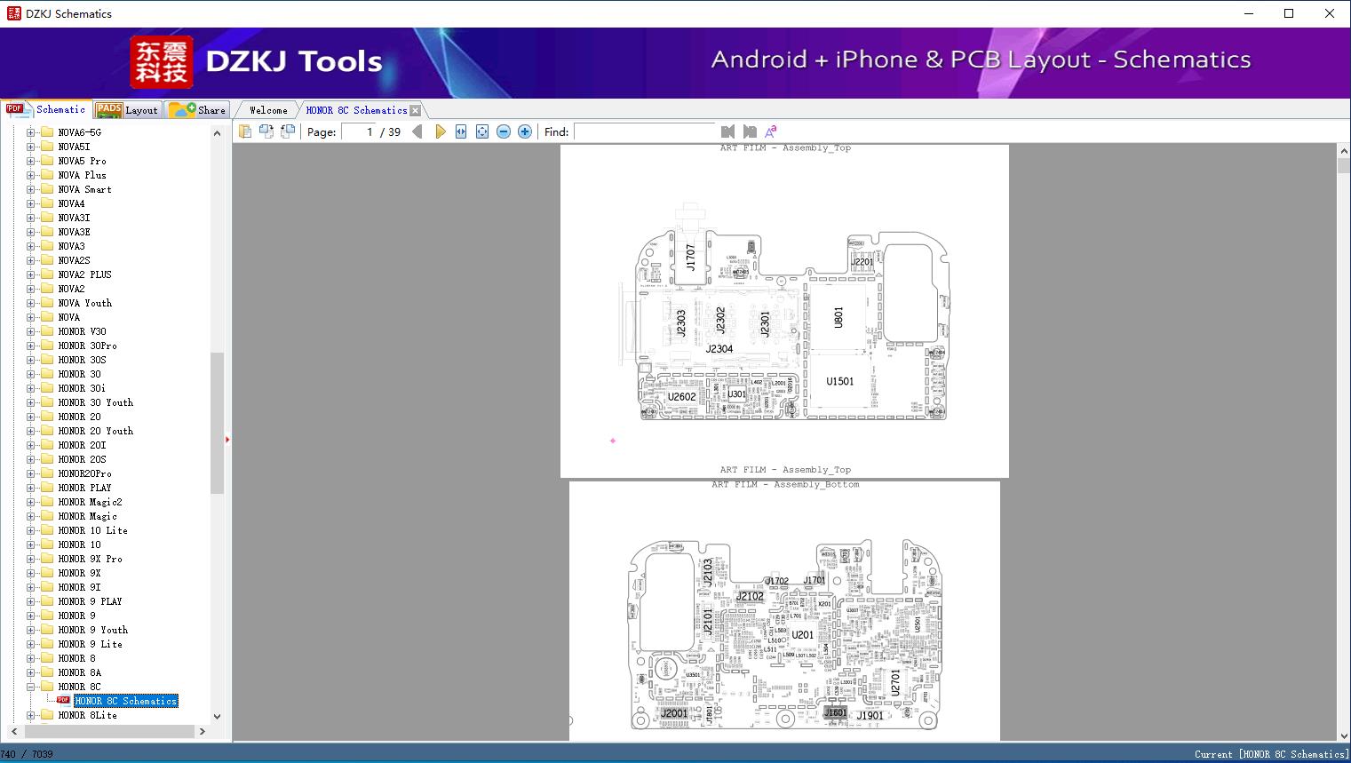Zoom out with the minus icon
This screenshot has height=763, width=1351.
pos(504,131)
